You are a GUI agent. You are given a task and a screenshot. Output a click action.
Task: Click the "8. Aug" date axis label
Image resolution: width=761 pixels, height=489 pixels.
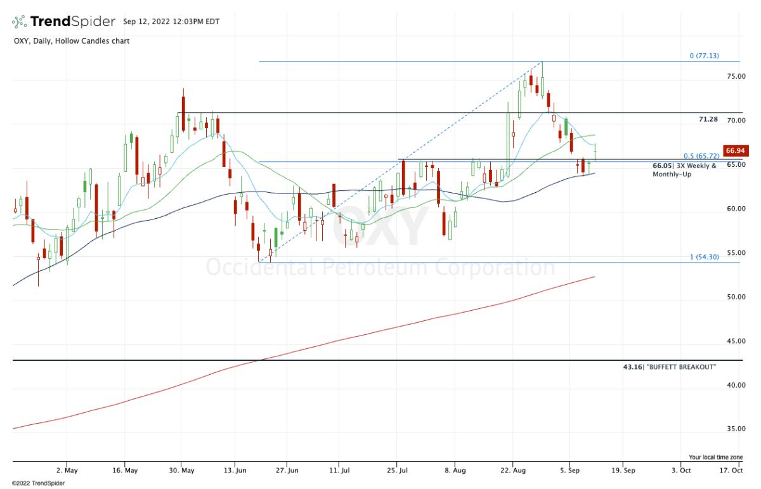click(455, 471)
